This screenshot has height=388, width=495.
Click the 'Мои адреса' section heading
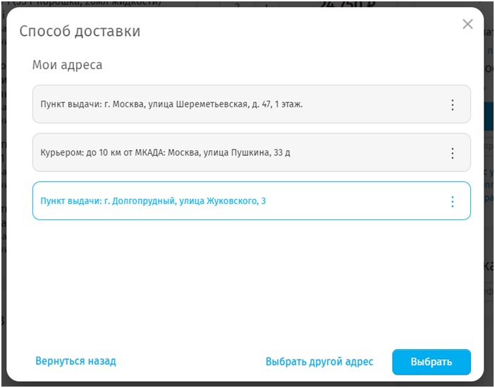click(67, 65)
